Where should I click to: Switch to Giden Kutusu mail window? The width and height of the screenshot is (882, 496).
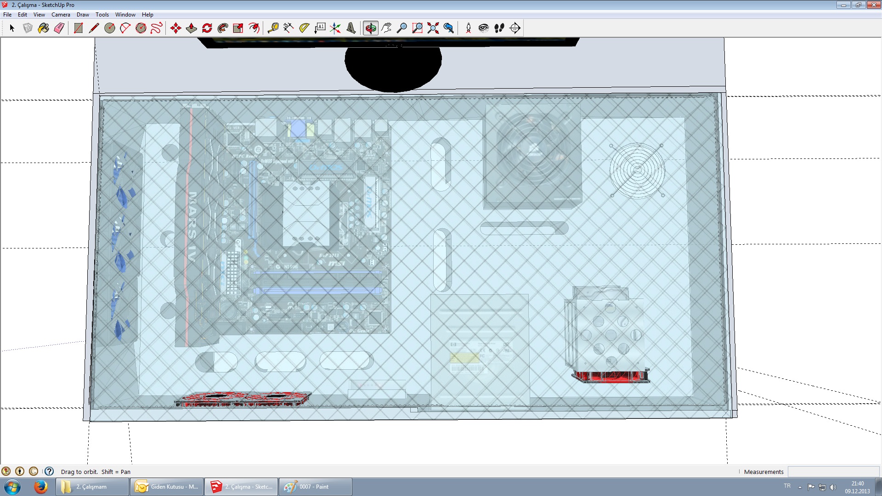(167, 487)
